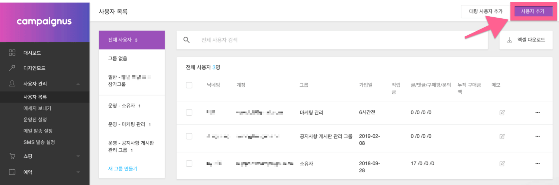The image size is (559, 185).
Task: Expand the 예약 menu section
Action: click(x=78, y=172)
